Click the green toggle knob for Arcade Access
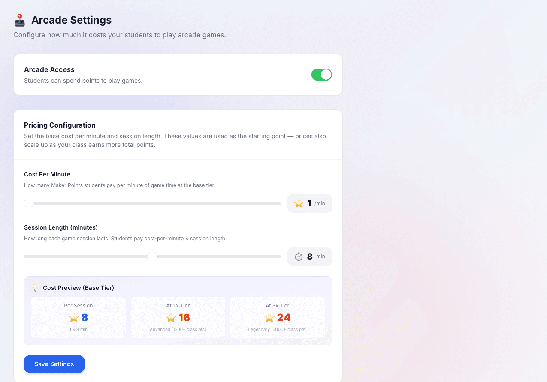Screen dimensions: 547x382 (x=326, y=74)
